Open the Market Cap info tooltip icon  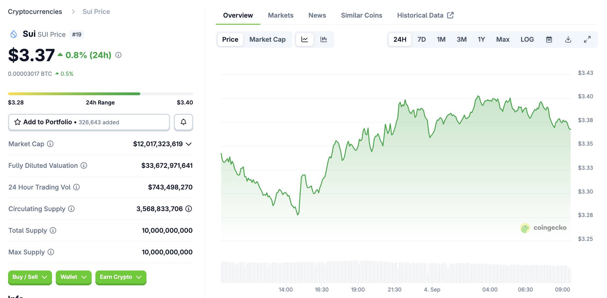coord(50,144)
